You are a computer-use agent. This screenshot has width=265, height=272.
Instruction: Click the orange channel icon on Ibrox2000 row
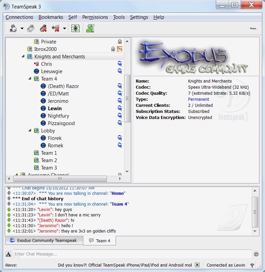tap(120, 49)
